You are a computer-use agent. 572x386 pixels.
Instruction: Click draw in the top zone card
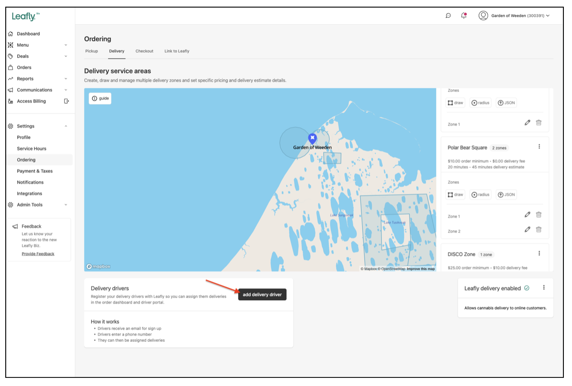tap(455, 102)
